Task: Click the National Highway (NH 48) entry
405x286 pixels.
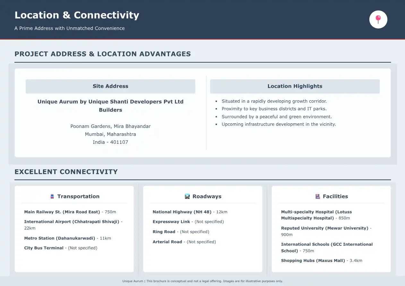Action: pyautogui.click(x=190, y=212)
